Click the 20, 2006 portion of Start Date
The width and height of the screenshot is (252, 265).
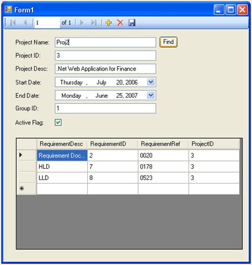pyautogui.click(x=127, y=82)
